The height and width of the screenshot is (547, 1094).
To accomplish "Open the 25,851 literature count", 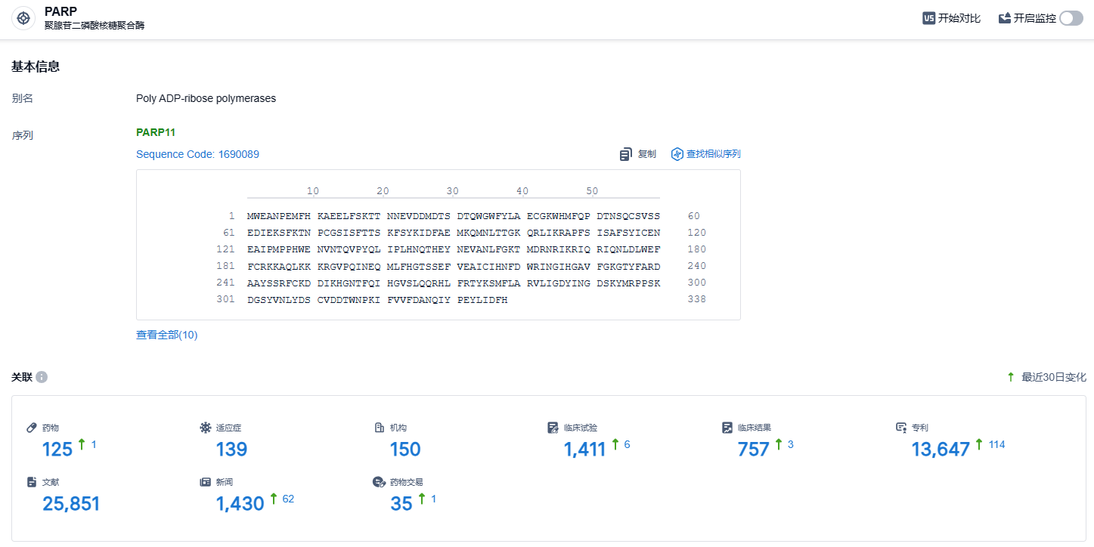I will 71,504.
